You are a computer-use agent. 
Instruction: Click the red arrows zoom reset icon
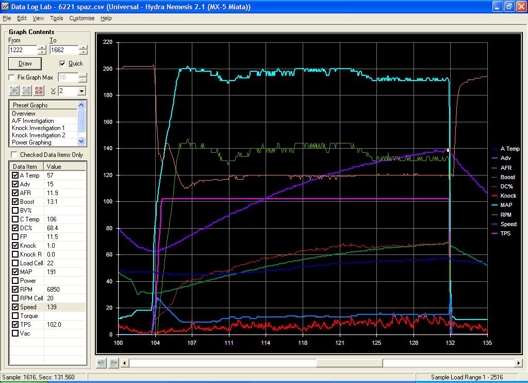coord(39,91)
